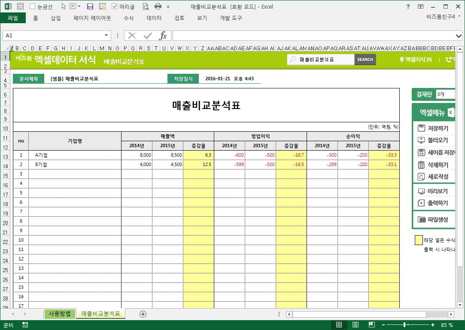Uncheck the 머리글 headings checkbox
This screenshot has height=330, width=465.
(x=115, y=6)
